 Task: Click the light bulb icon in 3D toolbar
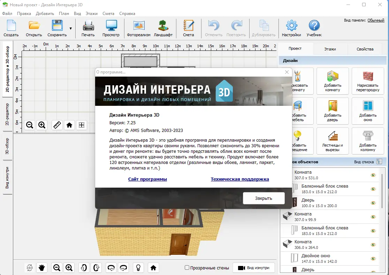[138, 268]
